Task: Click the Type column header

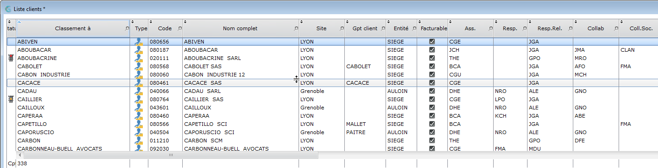Action: [x=139, y=28]
